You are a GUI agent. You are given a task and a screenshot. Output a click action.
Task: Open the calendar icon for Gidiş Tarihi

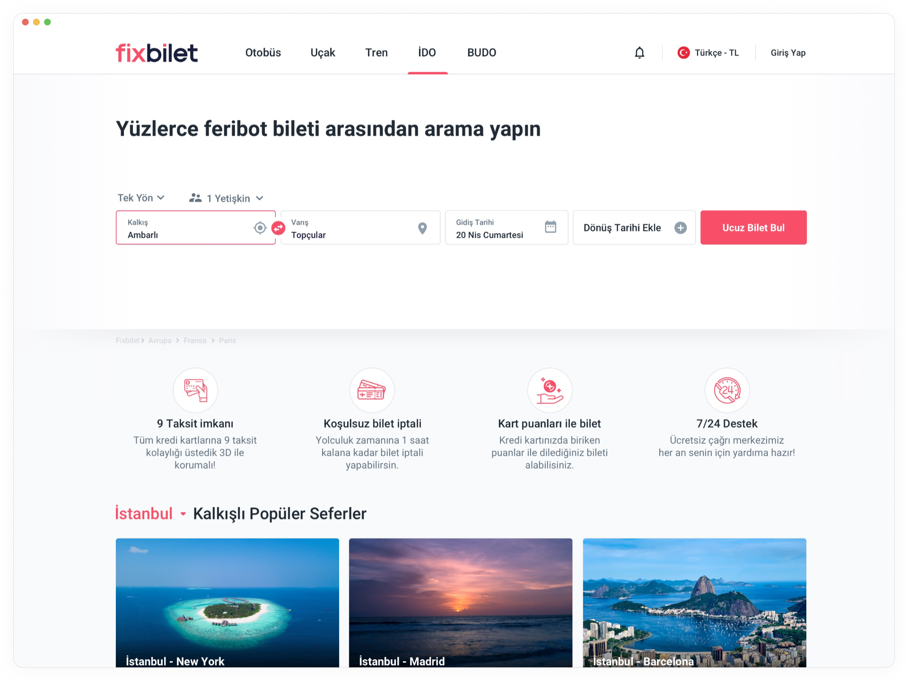click(550, 227)
